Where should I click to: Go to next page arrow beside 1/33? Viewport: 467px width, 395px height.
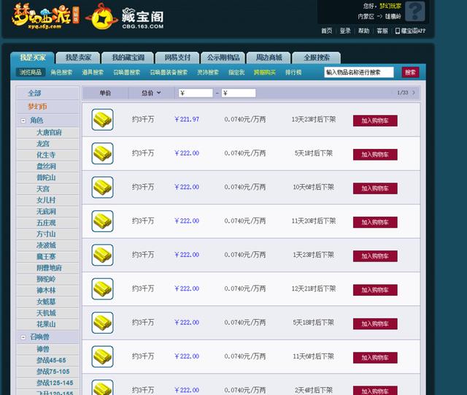point(414,93)
